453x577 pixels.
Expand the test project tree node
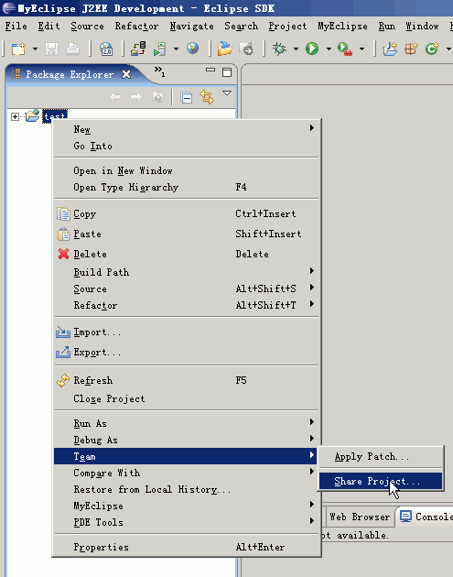pyautogui.click(x=15, y=116)
